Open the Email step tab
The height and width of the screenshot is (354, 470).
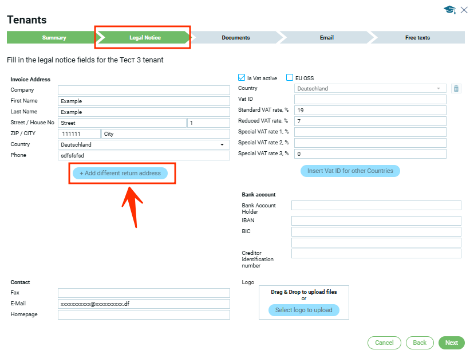coord(326,38)
